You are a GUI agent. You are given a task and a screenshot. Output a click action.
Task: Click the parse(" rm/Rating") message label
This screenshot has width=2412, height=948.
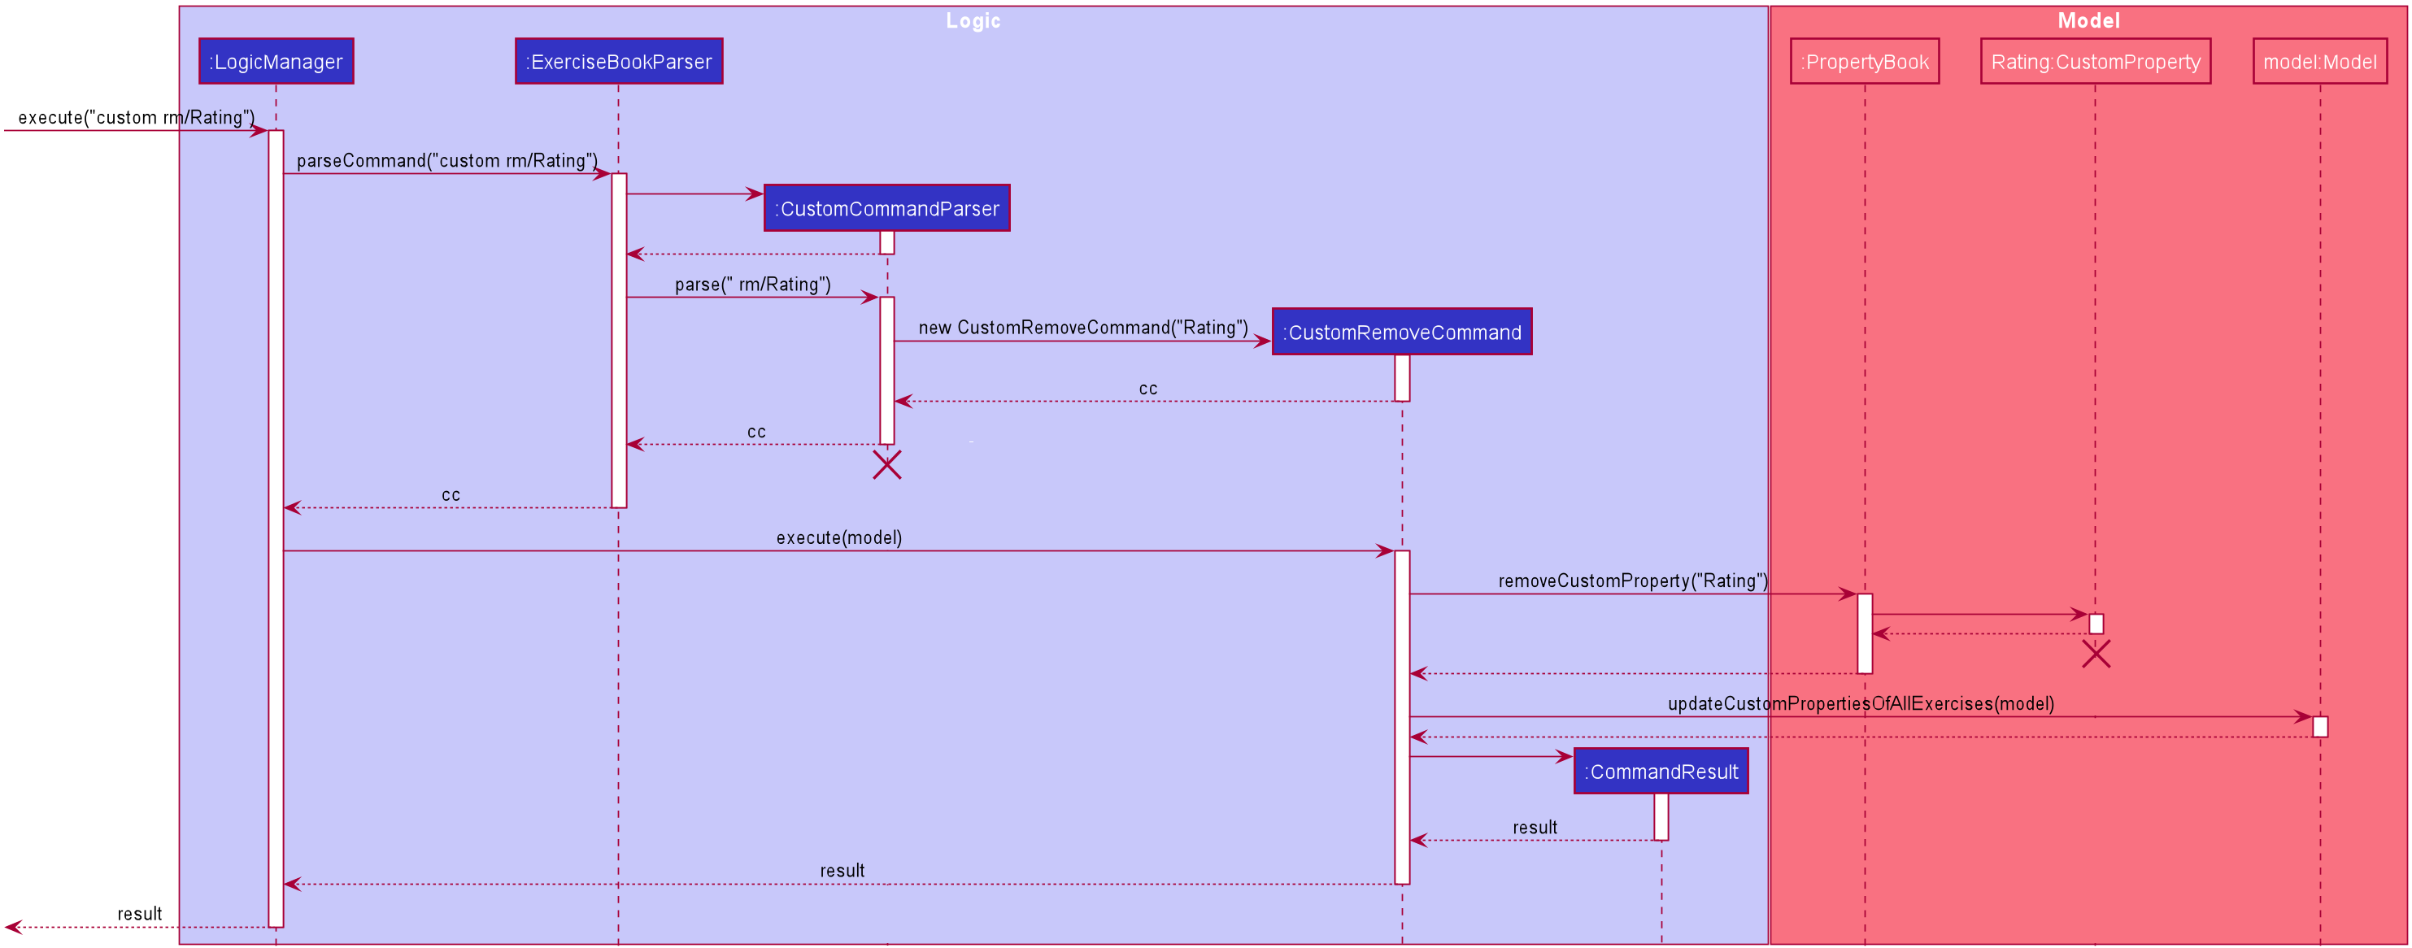click(753, 284)
